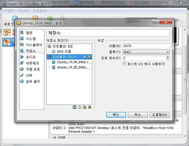This screenshot has height=146, width=189.
Task: Click the 확인 button
Action: [x=116, y=115]
